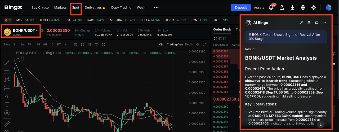
Task: Open chart multi-layout grid icon
Action: tap(197, 45)
